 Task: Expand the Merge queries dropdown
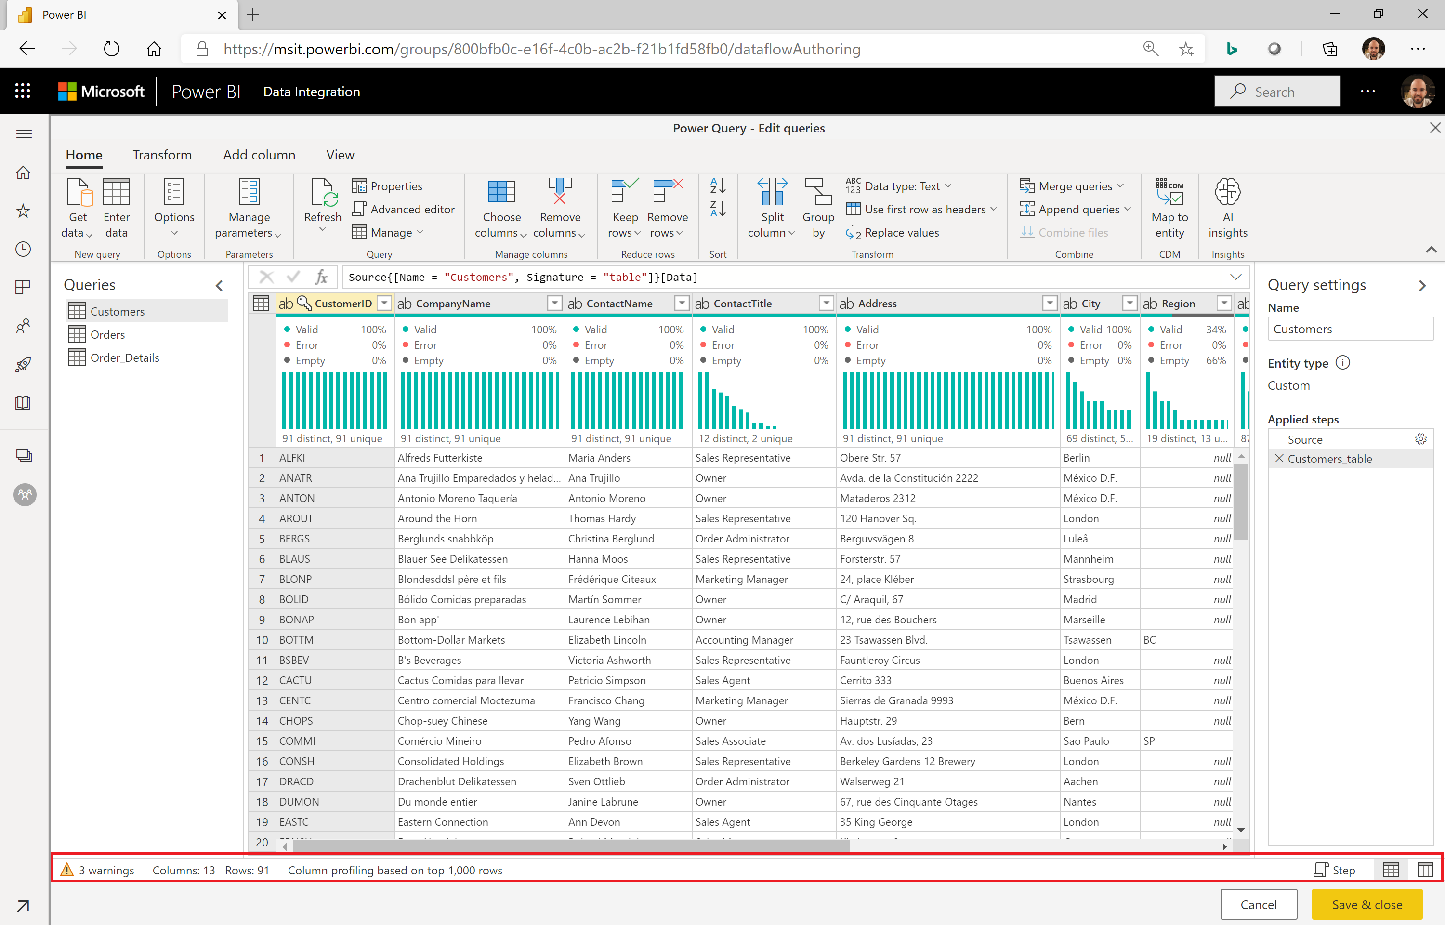(1121, 186)
